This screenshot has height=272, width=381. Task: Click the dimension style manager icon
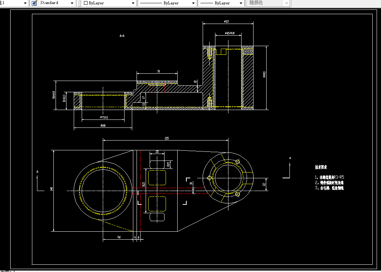pyautogui.click(x=34, y=3)
